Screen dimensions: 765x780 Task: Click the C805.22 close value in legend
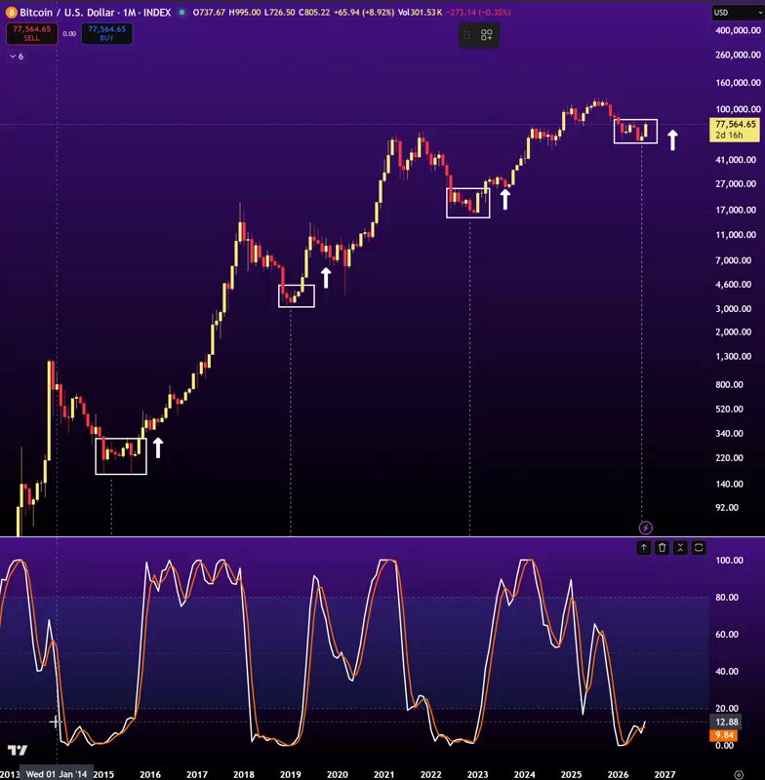[x=314, y=13]
